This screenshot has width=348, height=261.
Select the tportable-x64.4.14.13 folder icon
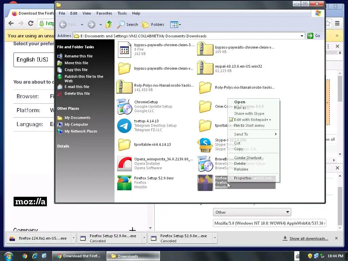(x=124, y=144)
